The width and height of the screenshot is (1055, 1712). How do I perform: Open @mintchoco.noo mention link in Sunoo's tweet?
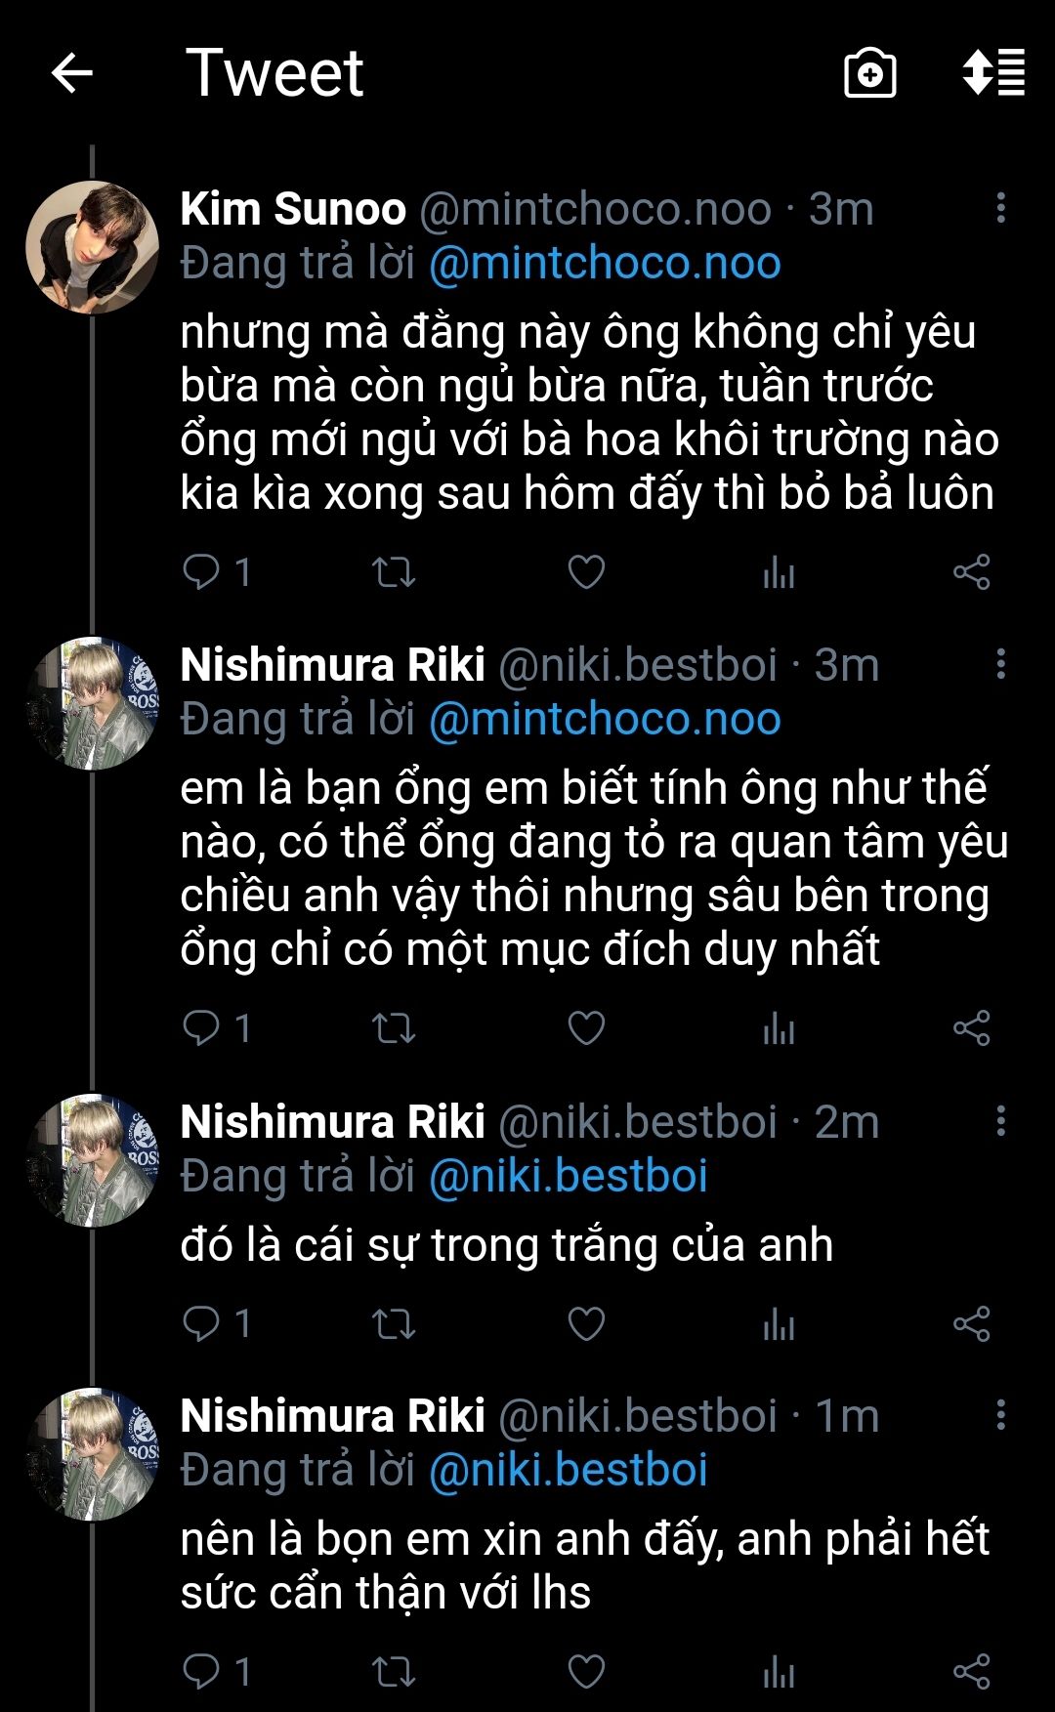click(605, 264)
